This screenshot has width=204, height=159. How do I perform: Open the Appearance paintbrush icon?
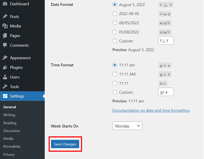point(5,58)
